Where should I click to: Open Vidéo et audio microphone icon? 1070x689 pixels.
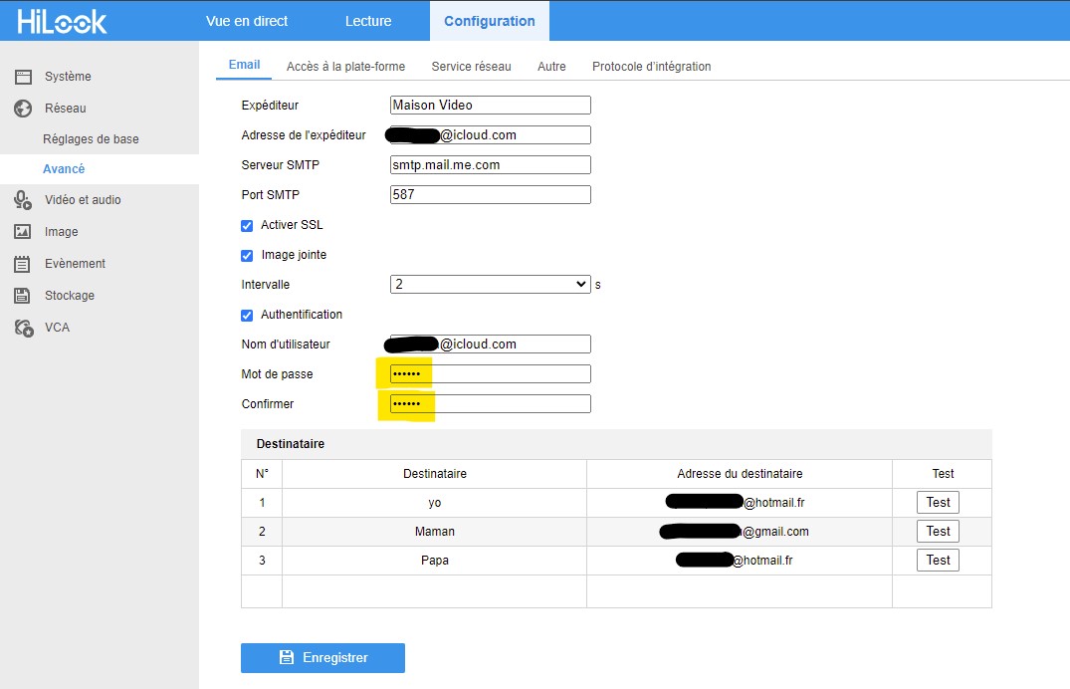tap(23, 200)
